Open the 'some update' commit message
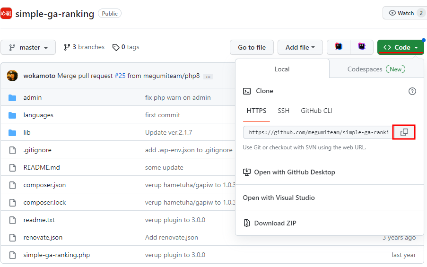 coord(164,167)
